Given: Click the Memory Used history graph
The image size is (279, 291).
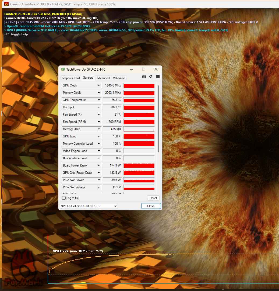Looking at the screenshot, I should click(139, 129).
